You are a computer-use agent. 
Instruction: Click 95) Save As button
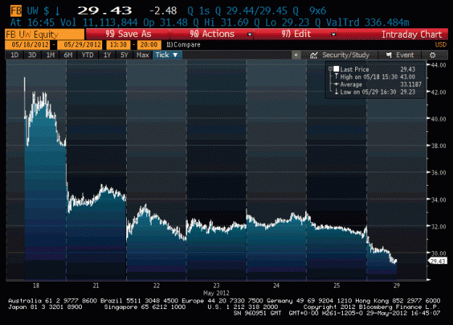(128, 34)
